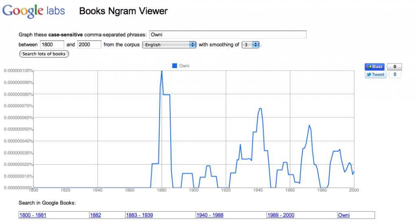Screen dimensions: 417x222
Task: Click the blue Owni legend swatch
Action: (x=174, y=66)
